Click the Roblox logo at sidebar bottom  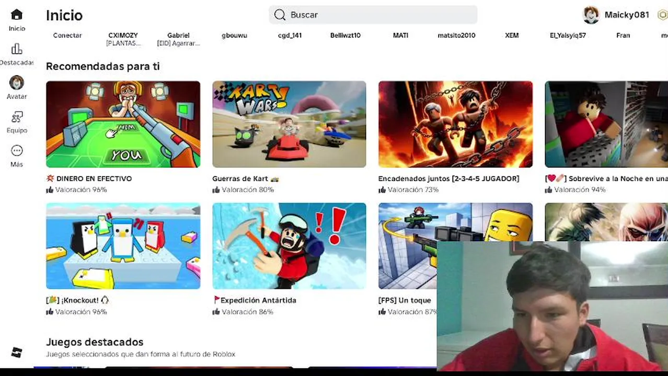(17, 352)
